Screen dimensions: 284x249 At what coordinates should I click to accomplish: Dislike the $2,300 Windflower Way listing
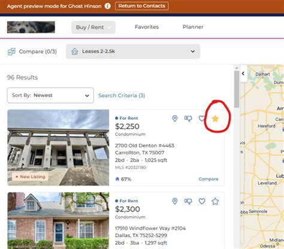click(x=188, y=201)
